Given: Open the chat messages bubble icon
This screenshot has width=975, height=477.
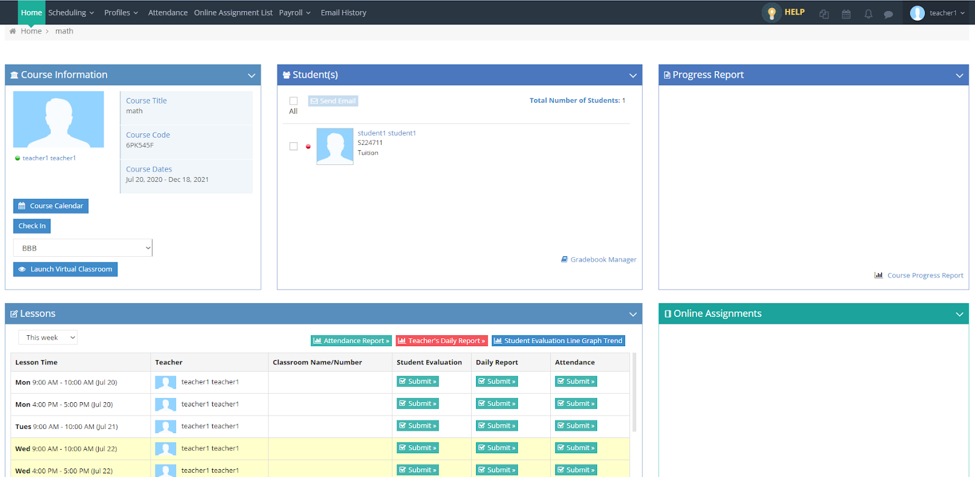Looking at the screenshot, I should coord(888,14).
